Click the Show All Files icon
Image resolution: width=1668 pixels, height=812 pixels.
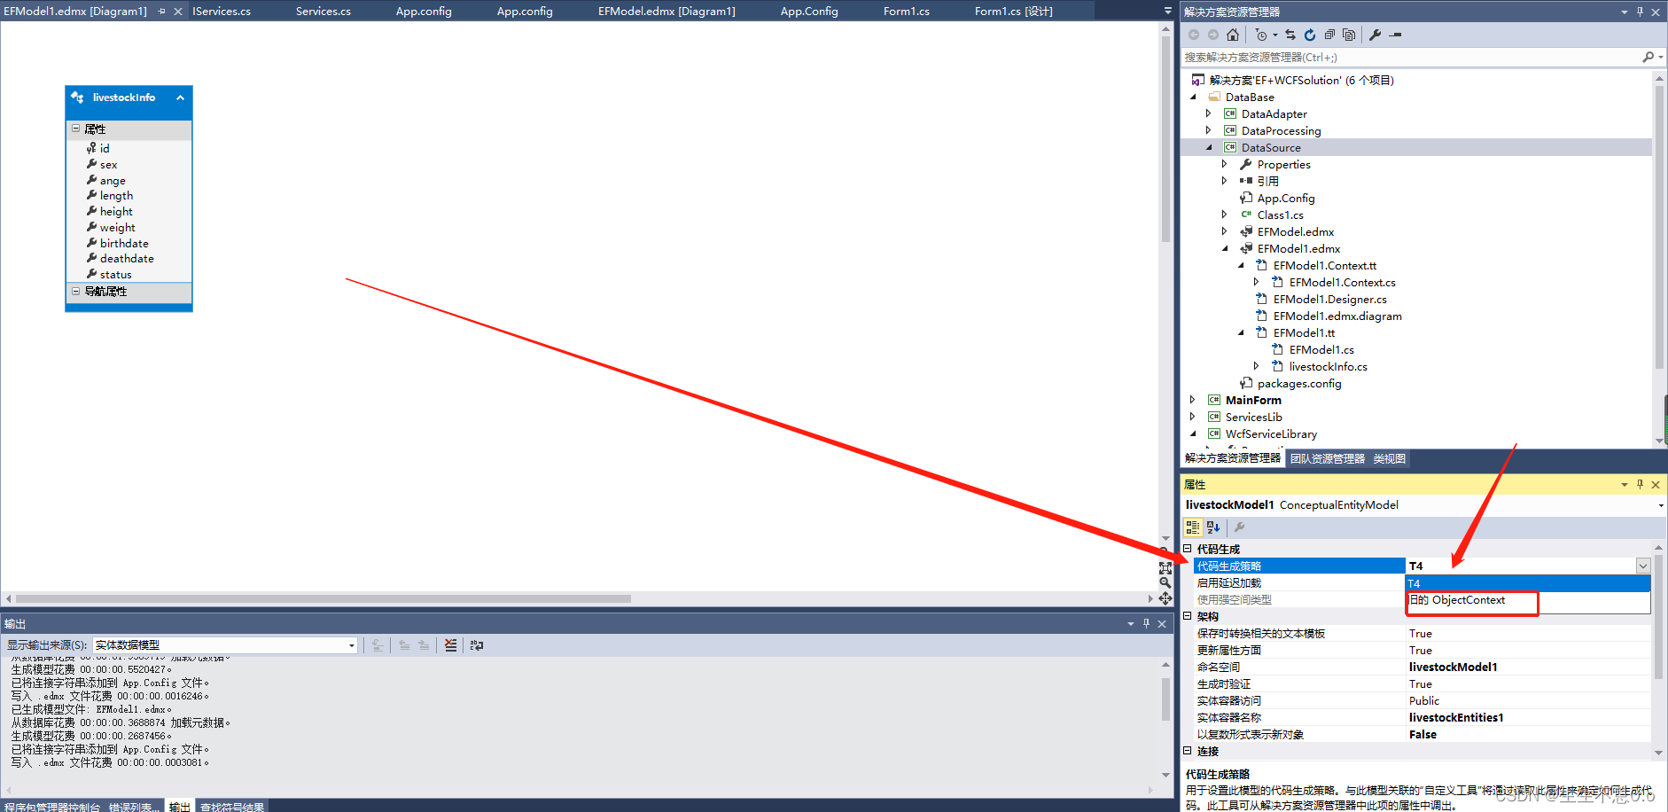click(1349, 35)
